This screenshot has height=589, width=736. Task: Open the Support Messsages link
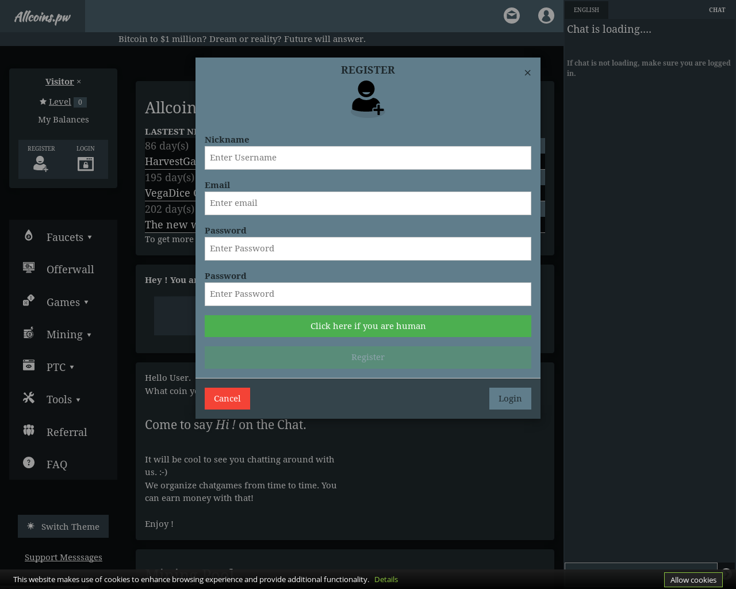[63, 557]
